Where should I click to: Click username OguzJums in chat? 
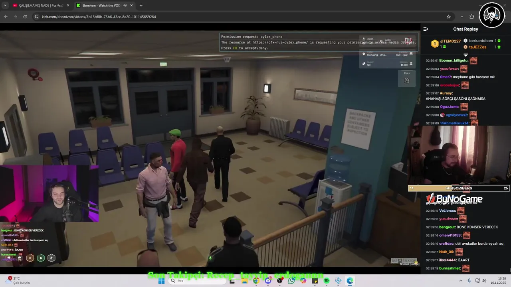point(449,107)
